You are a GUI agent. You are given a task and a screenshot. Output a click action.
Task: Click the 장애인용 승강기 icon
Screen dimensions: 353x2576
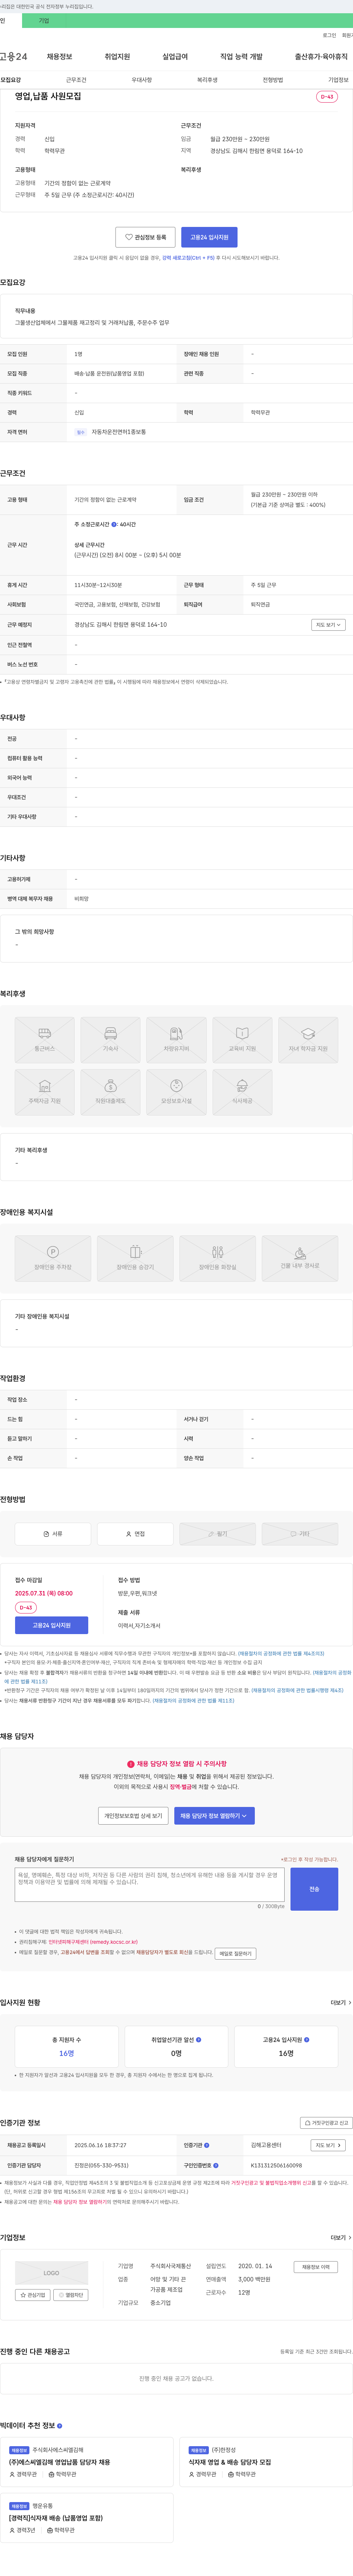tap(135, 1258)
